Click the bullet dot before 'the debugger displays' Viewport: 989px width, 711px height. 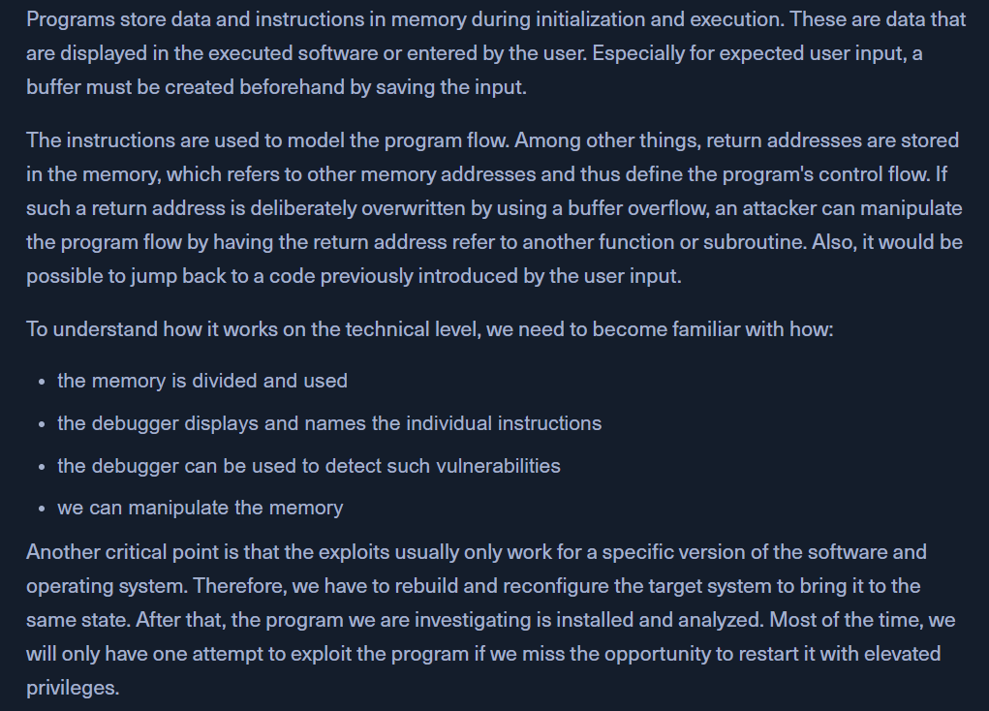[x=42, y=424]
